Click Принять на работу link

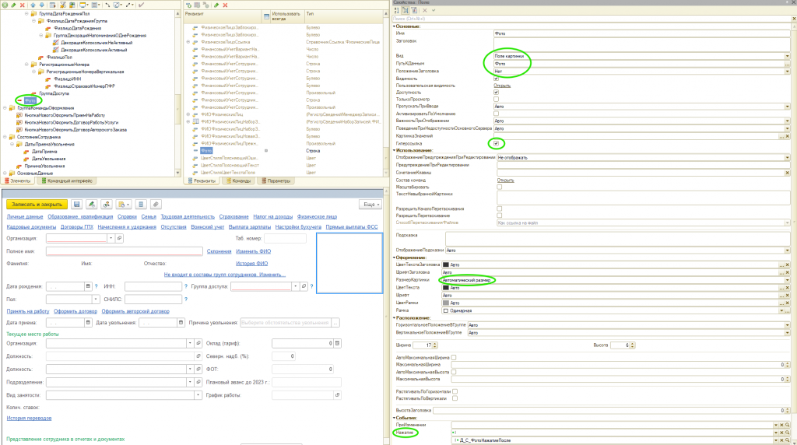(x=28, y=311)
